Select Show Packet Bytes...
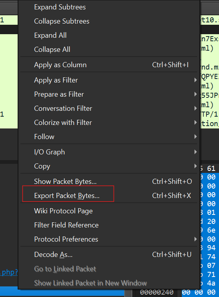219x297 pixels. pyautogui.click(x=109, y=181)
